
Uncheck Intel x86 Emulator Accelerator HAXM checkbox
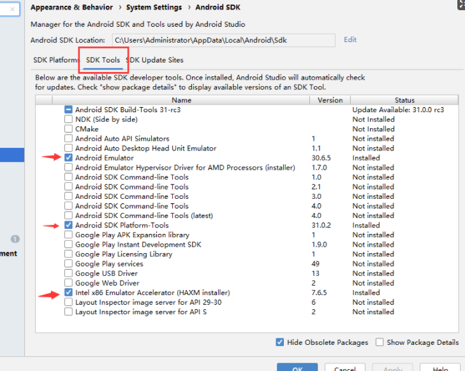pos(68,293)
